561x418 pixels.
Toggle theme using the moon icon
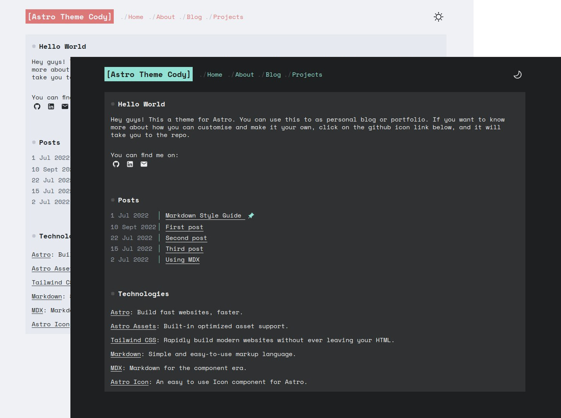click(x=517, y=75)
